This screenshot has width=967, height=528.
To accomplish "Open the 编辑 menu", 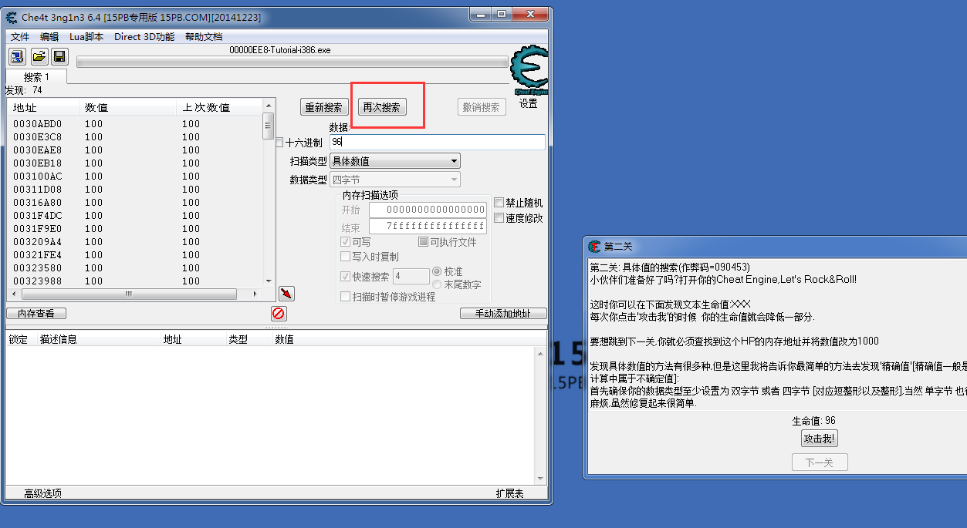I will tap(49, 36).
